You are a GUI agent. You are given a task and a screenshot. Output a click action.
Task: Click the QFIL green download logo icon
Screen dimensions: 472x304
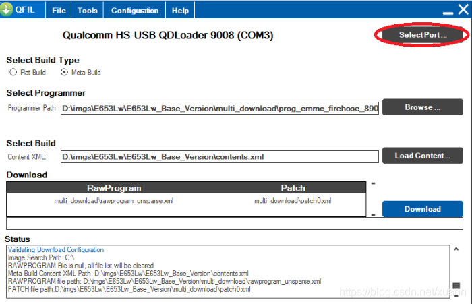pyautogui.click(x=6, y=9)
